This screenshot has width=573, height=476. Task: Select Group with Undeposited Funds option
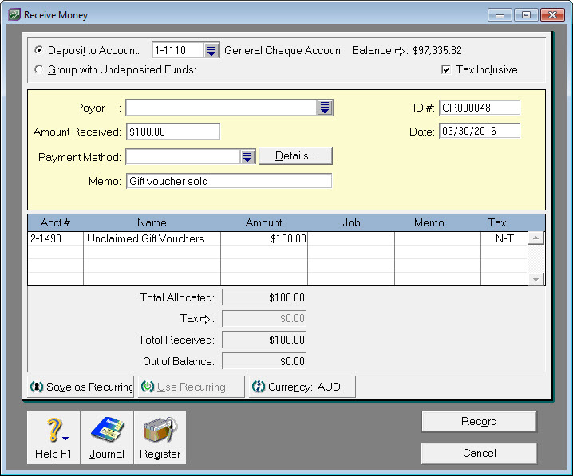[x=39, y=70]
